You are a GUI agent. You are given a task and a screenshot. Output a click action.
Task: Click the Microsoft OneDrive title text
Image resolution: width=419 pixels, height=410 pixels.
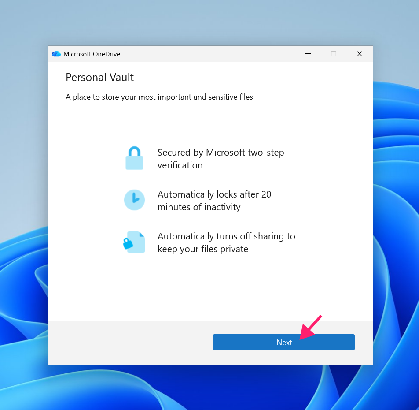92,54
